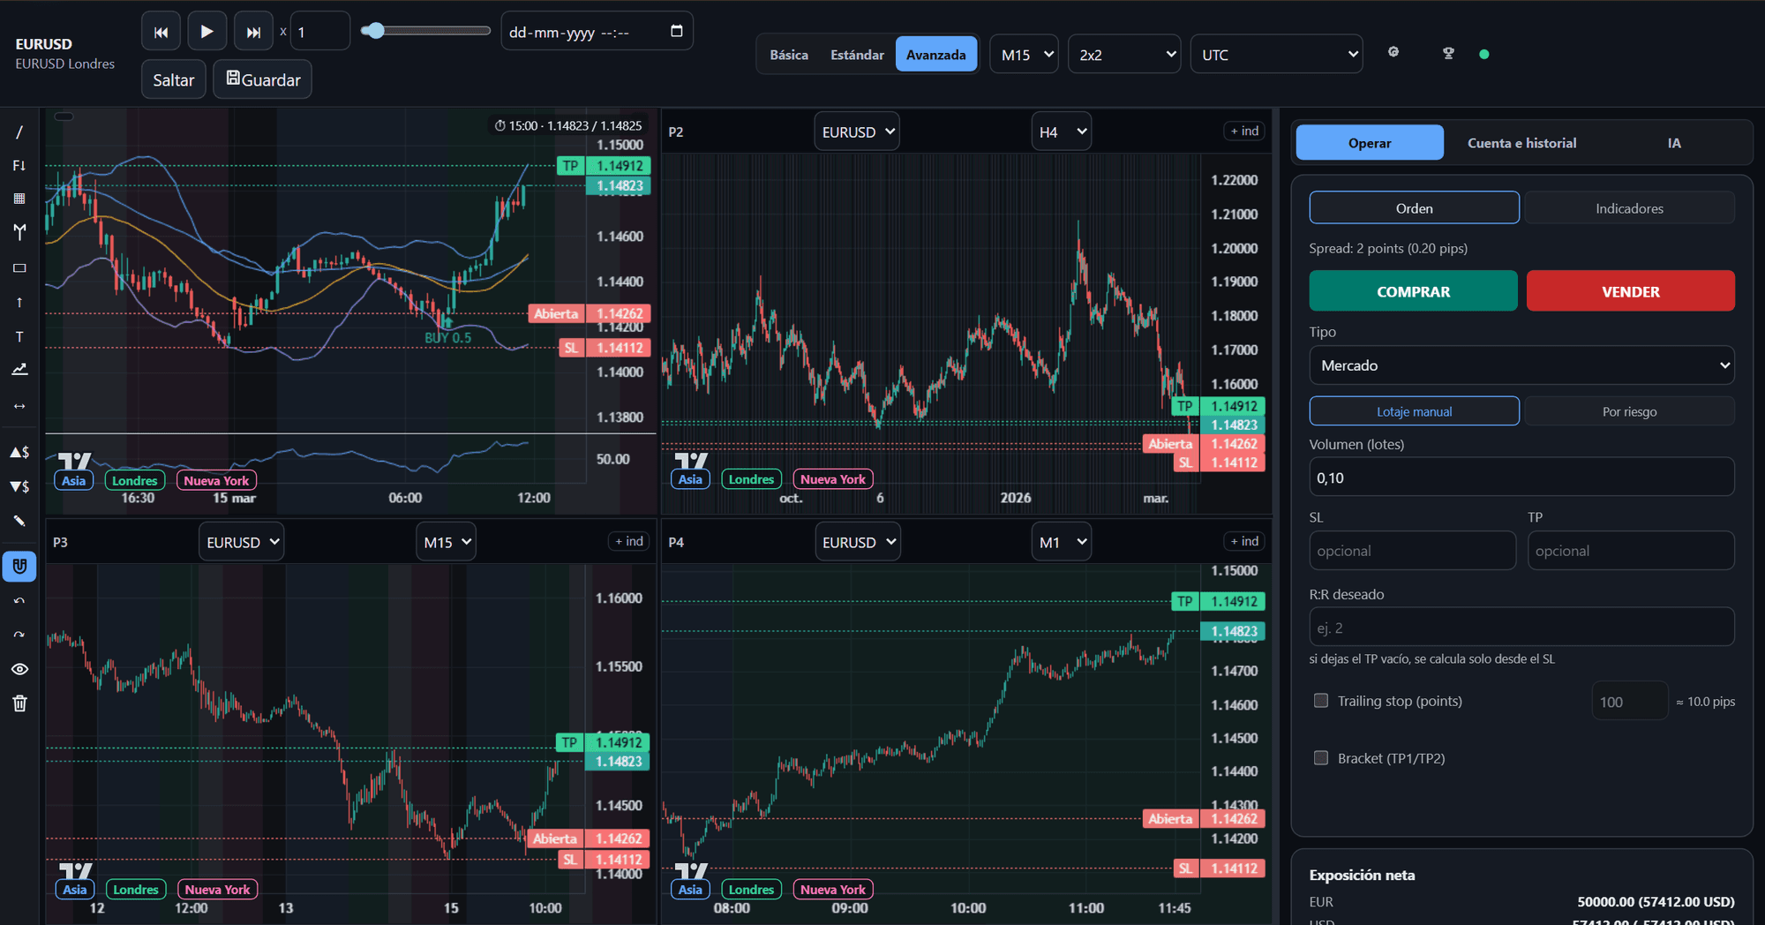Open the UTC timezone dropdown

1276,55
